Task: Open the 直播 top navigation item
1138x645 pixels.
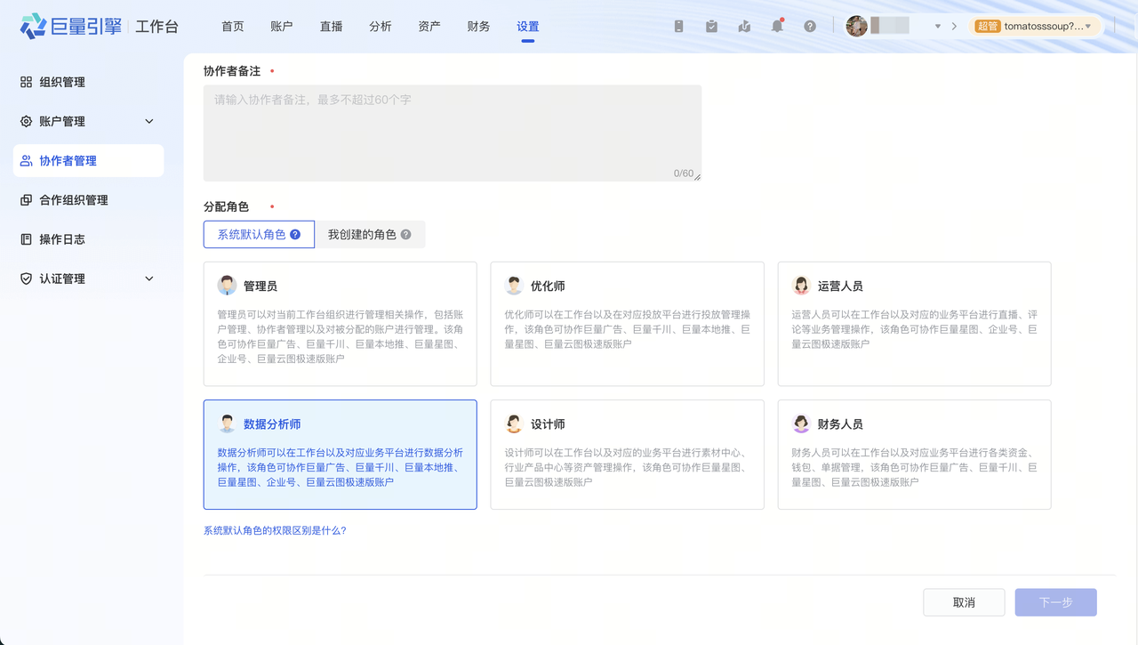Action: 332,27
